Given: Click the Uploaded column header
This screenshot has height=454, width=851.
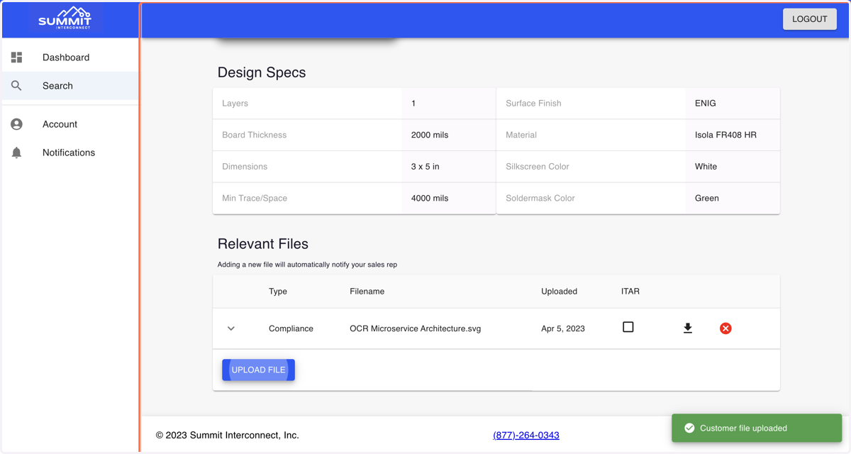Looking at the screenshot, I should (x=560, y=292).
